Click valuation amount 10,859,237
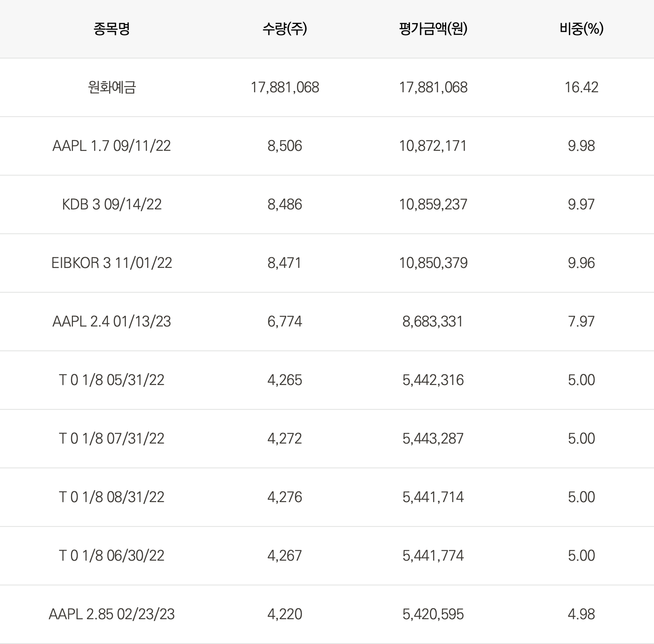This screenshot has height=644, width=654. click(x=433, y=204)
